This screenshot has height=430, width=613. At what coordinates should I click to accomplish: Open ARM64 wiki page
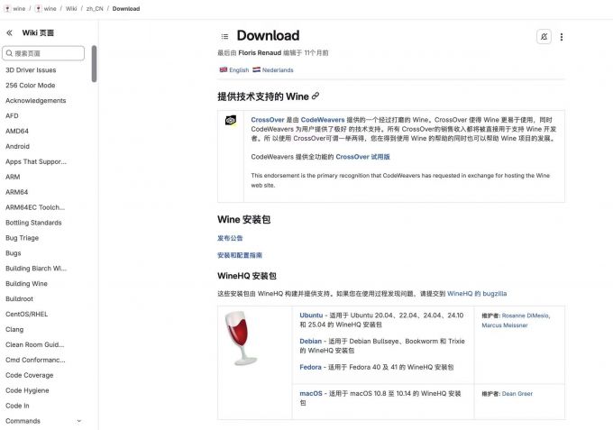click(x=16, y=192)
